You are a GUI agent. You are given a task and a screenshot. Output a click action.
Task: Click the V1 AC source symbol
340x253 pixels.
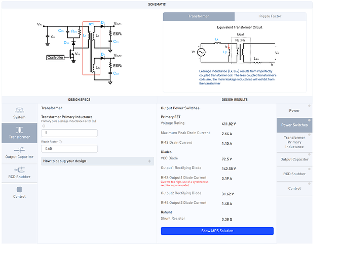pos(201,52)
